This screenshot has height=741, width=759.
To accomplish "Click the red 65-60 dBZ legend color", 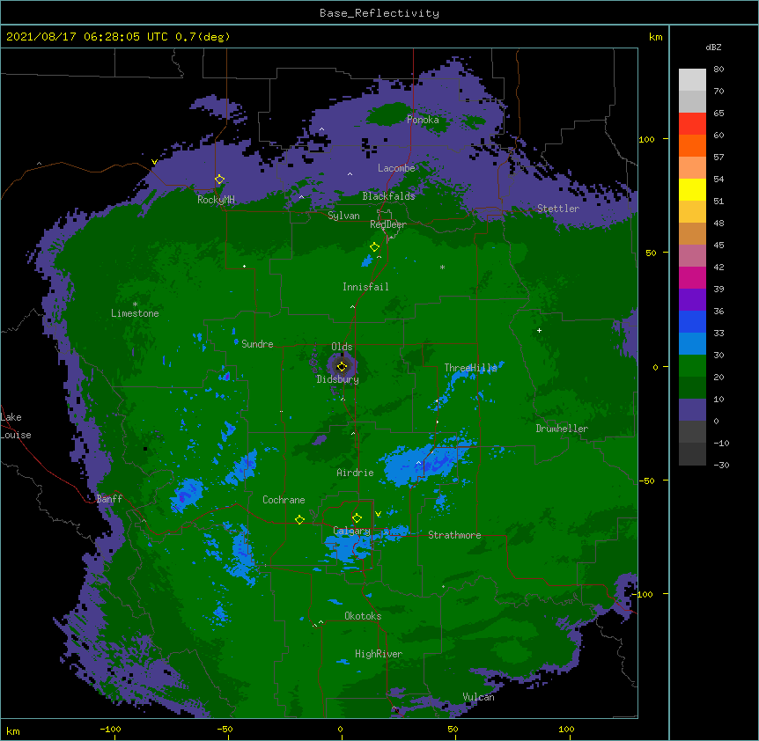I will click(x=692, y=124).
